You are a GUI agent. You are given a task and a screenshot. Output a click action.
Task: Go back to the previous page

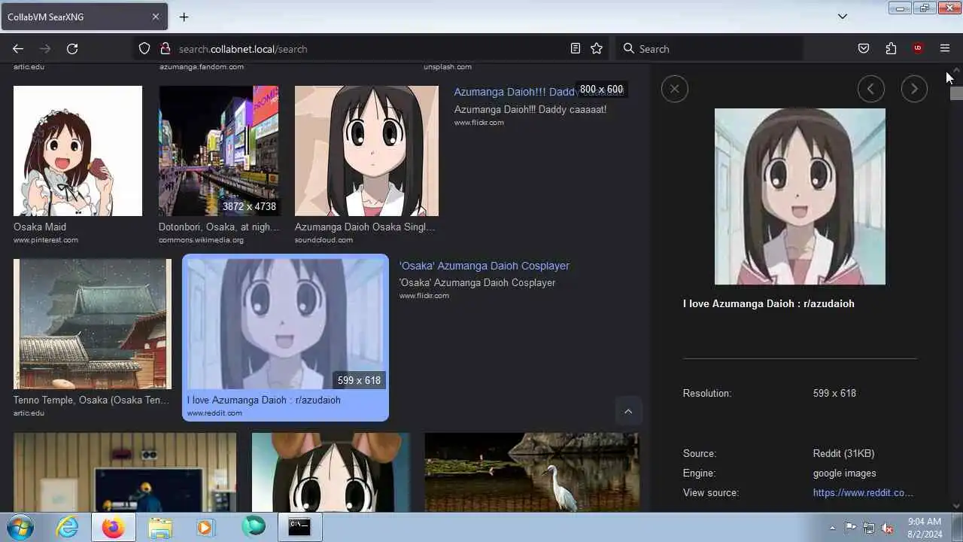[x=18, y=49]
